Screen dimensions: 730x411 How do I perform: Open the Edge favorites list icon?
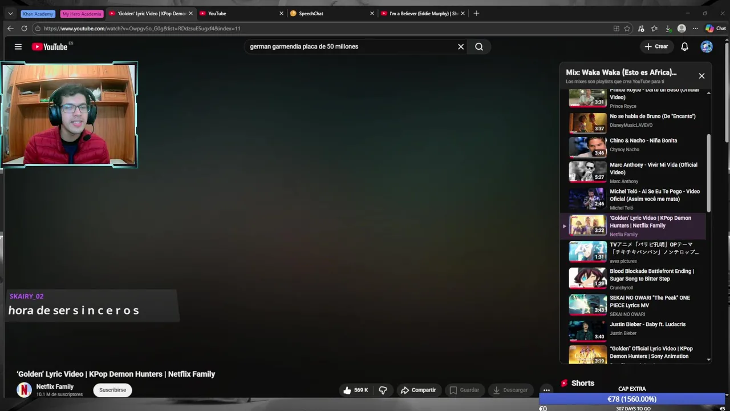[x=654, y=29]
